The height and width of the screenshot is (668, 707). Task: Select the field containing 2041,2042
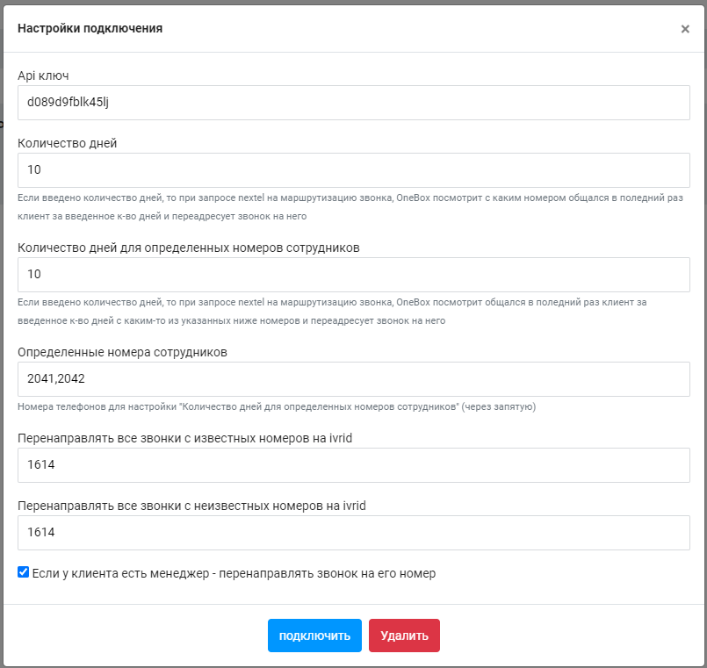click(x=353, y=379)
